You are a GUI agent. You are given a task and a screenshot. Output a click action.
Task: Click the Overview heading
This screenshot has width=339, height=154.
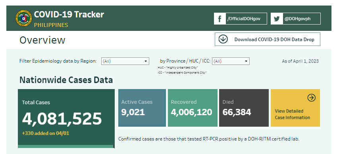pyautogui.click(x=42, y=40)
